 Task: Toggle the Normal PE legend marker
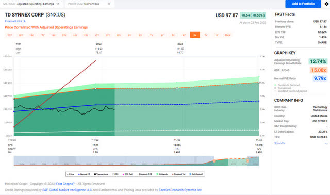tap(79, 174)
